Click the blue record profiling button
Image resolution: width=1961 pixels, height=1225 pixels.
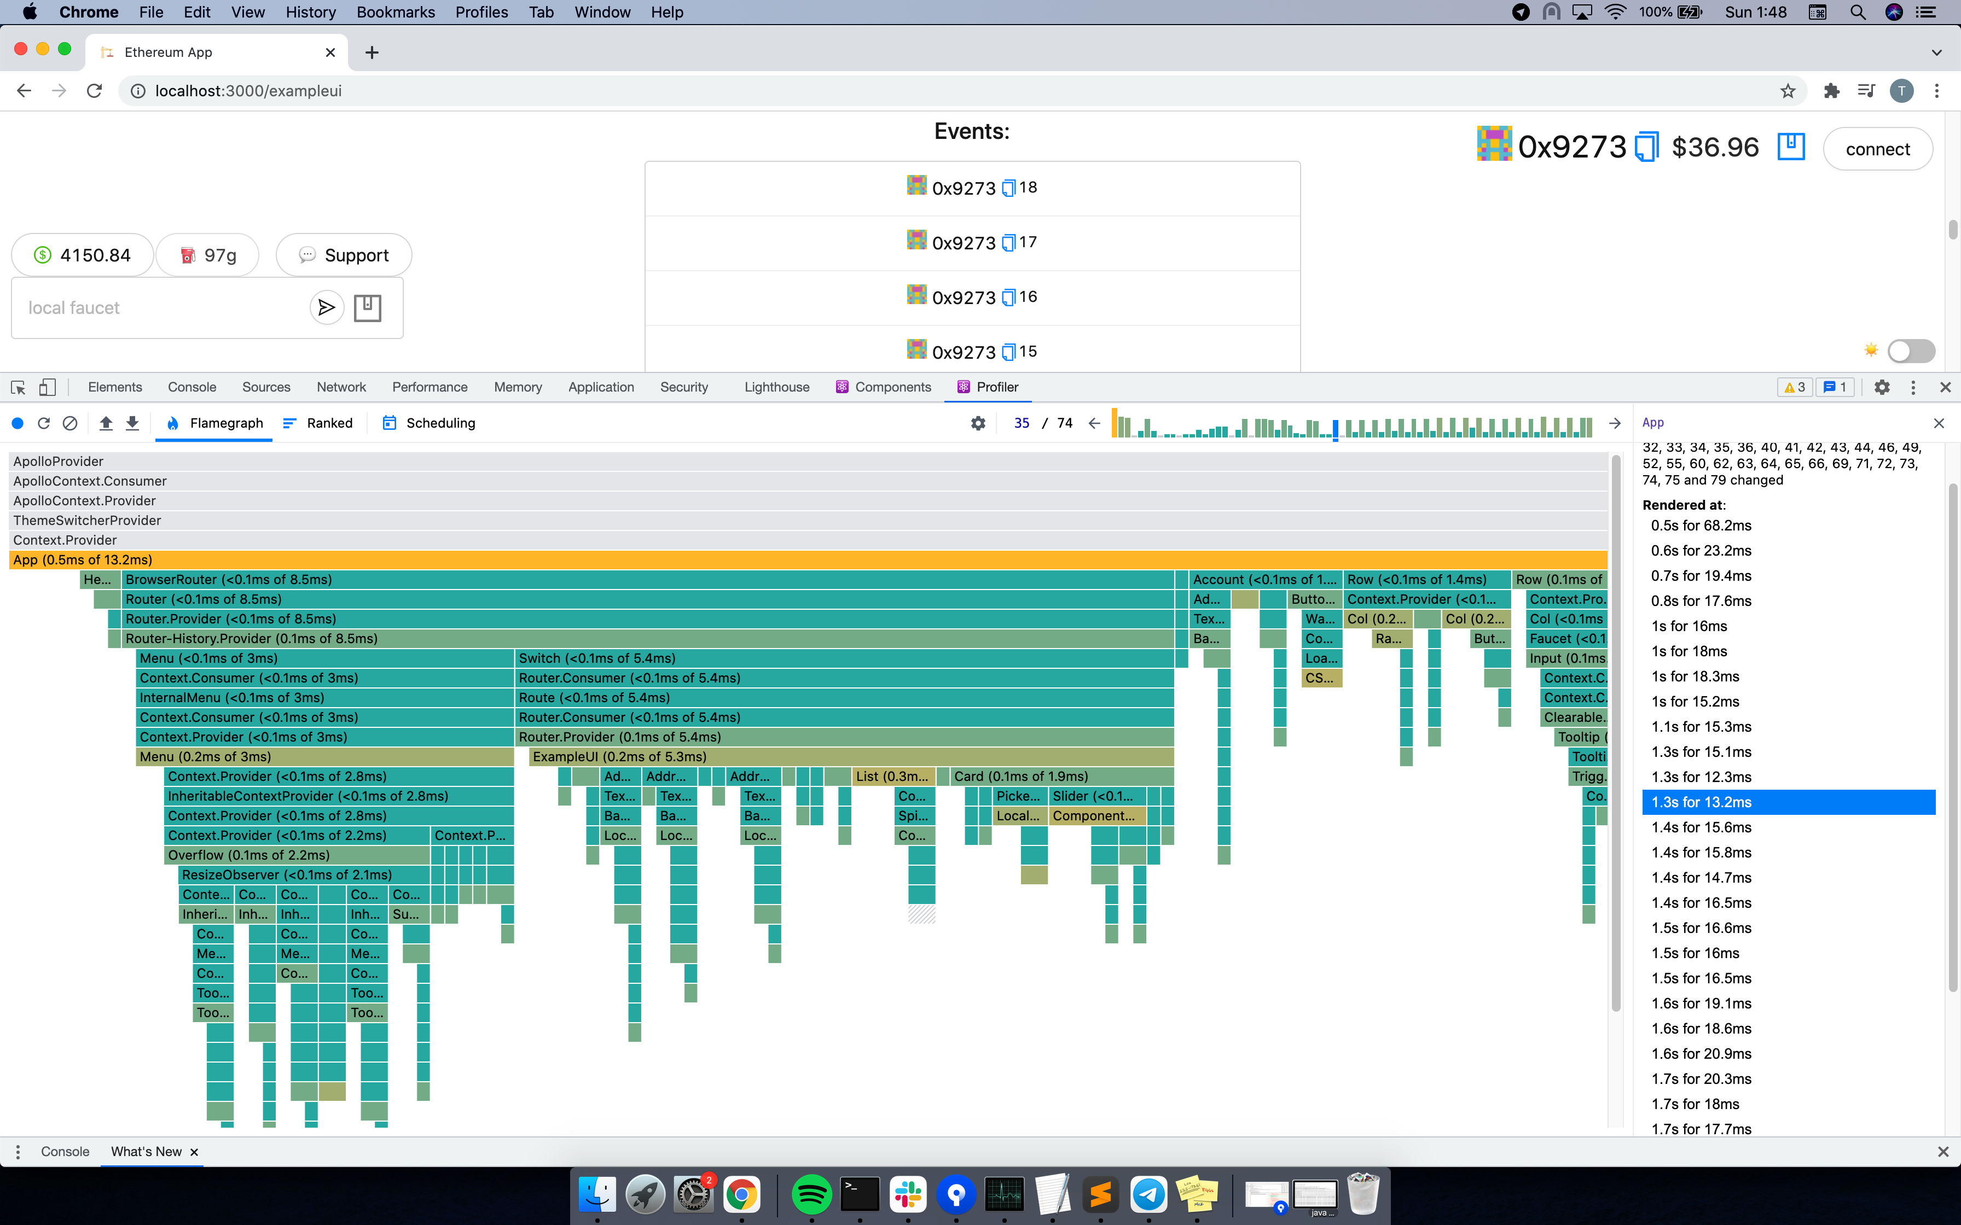point(18,423)
